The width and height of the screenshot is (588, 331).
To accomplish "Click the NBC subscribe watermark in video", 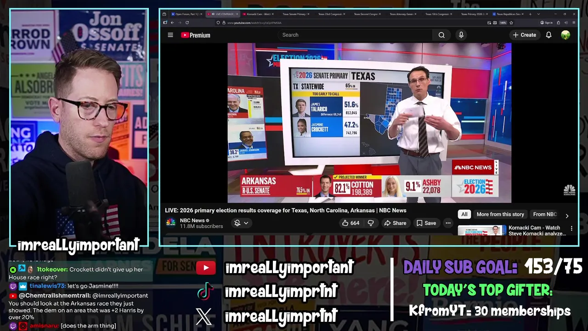I will click(x=569, y=190).
